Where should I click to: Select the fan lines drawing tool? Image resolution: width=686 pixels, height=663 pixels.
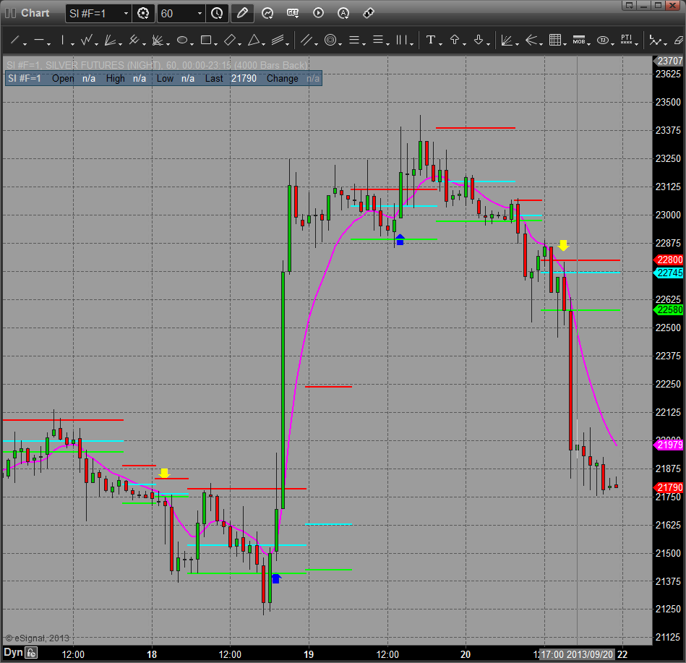(x=111, y=40)
